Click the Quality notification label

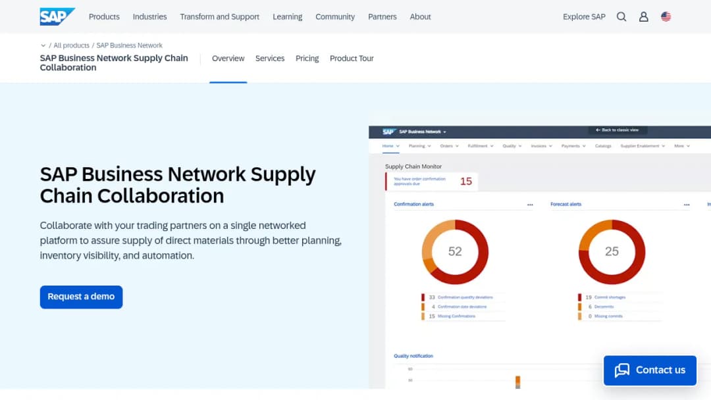click(413, 356)
